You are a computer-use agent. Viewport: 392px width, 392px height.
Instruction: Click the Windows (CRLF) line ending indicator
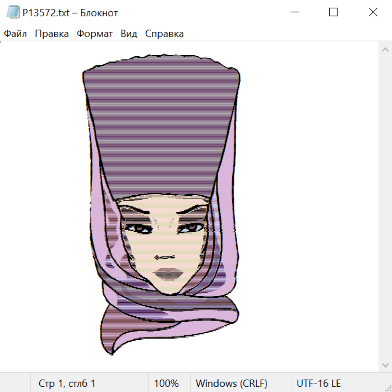(231, 383)
